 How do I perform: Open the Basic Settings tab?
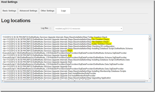pos(9,11)
